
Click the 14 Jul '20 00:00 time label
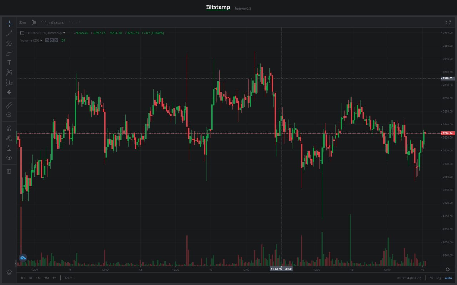[281, 269]
